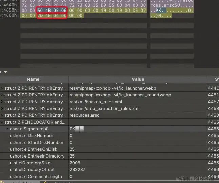
Task: Click the value 282237 for elDirectoryOffset
Action: (x=77, y=169)
